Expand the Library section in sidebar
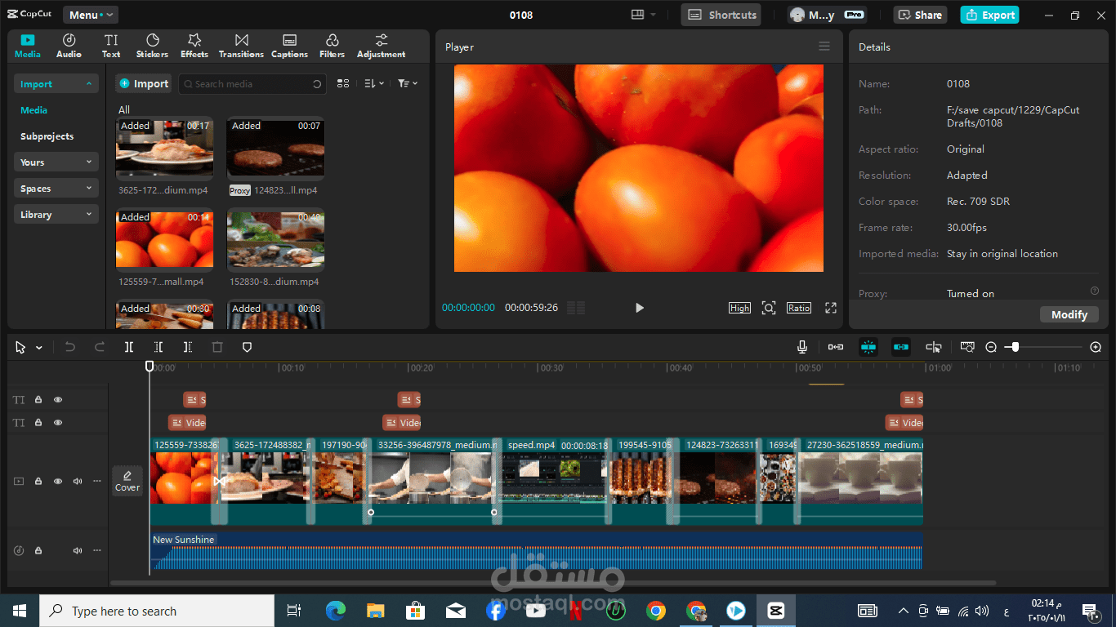 pyautogui.click(x=56, y=215)
